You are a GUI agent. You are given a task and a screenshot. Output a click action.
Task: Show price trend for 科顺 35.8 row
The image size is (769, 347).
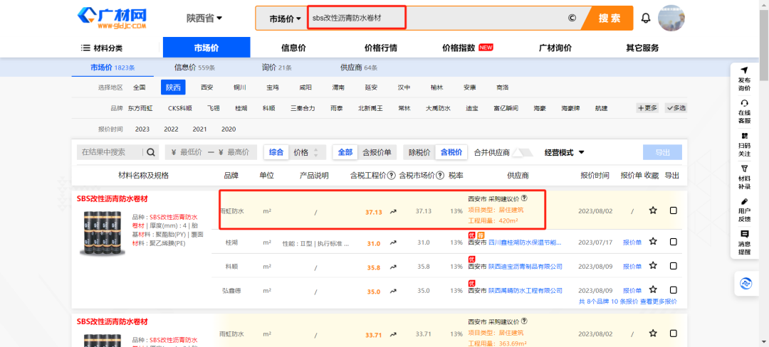393,267
